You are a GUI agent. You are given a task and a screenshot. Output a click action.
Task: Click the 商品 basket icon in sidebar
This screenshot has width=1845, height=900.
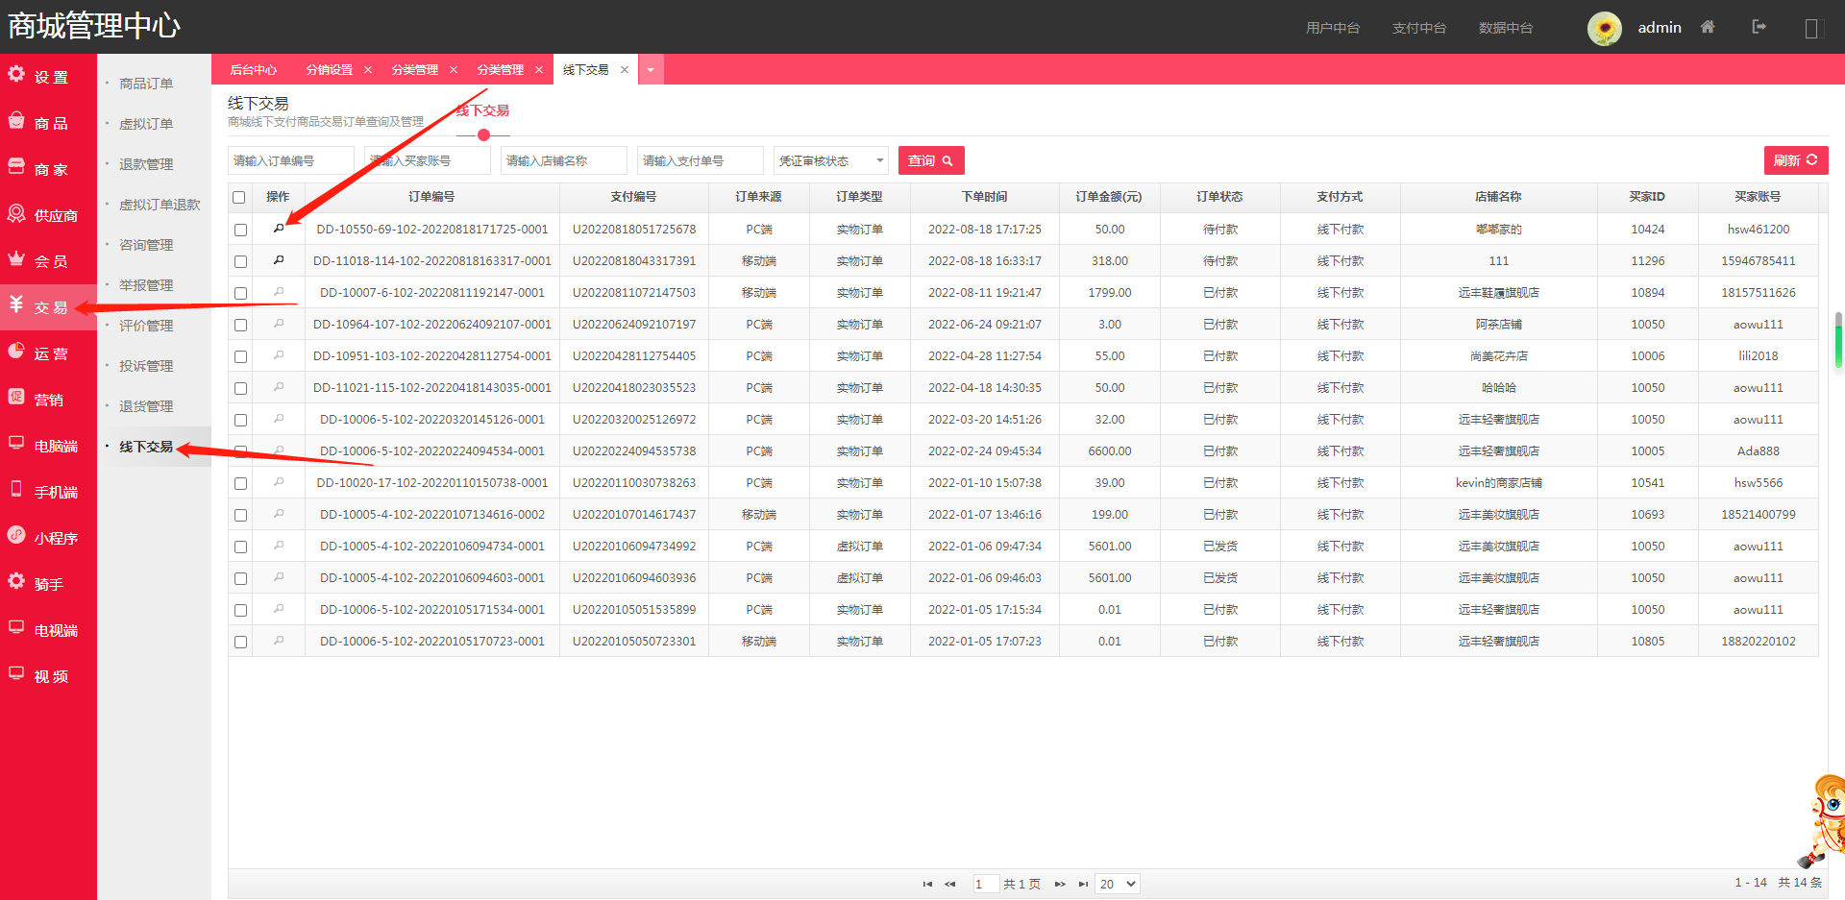[16, 120]
